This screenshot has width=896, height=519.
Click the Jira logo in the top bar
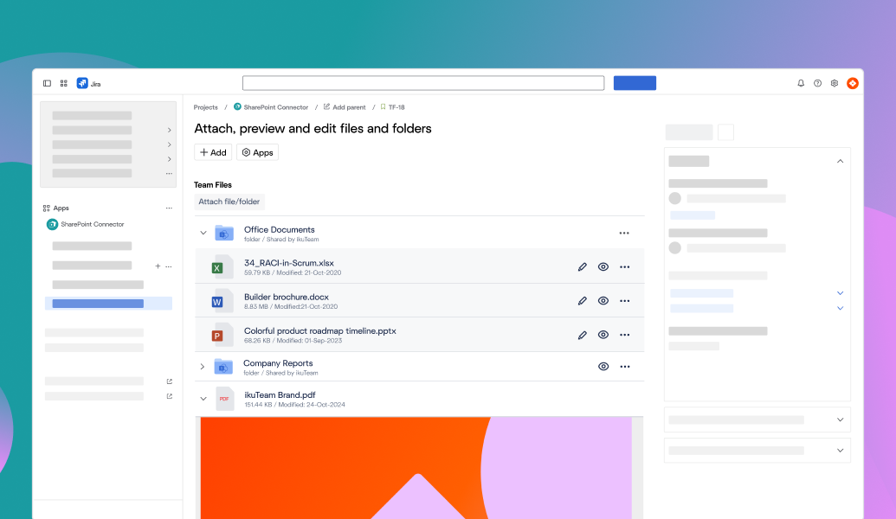(x=83, y=83)
